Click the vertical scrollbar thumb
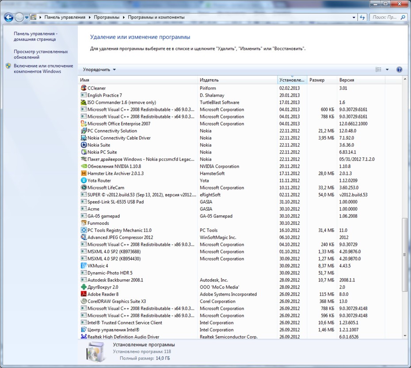The width and height of the screenshot is (411, 368). point(405,254)
